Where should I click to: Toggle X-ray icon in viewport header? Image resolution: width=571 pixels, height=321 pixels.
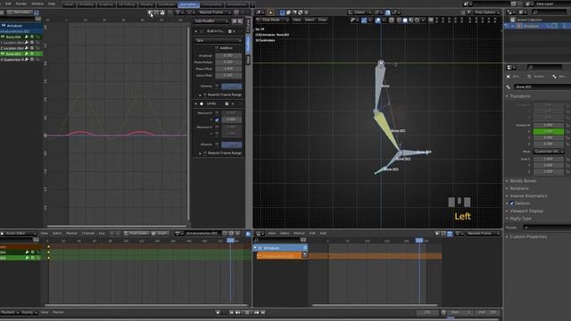tap(391, 20)
